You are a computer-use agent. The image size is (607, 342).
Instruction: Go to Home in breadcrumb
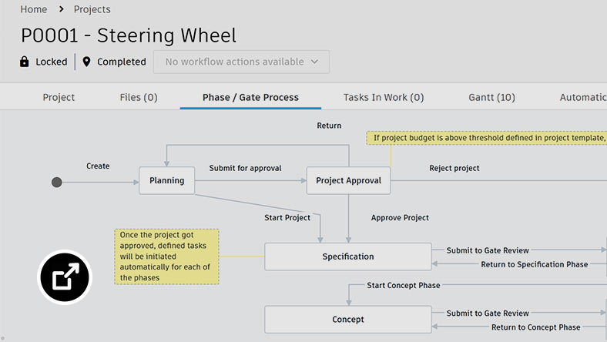point(33,9)
